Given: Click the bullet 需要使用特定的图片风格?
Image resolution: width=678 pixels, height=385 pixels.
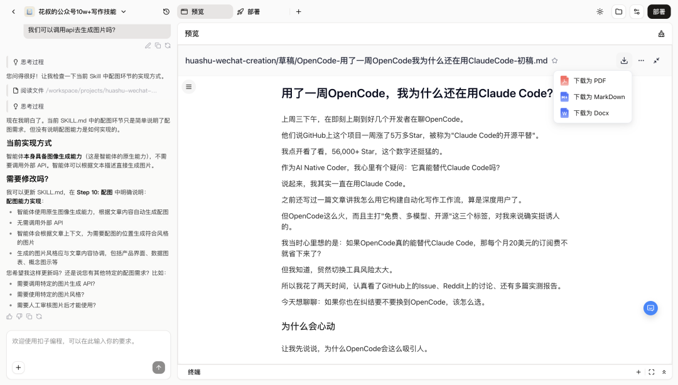Looking at the screenshot, I should click(x=51, y=294).
